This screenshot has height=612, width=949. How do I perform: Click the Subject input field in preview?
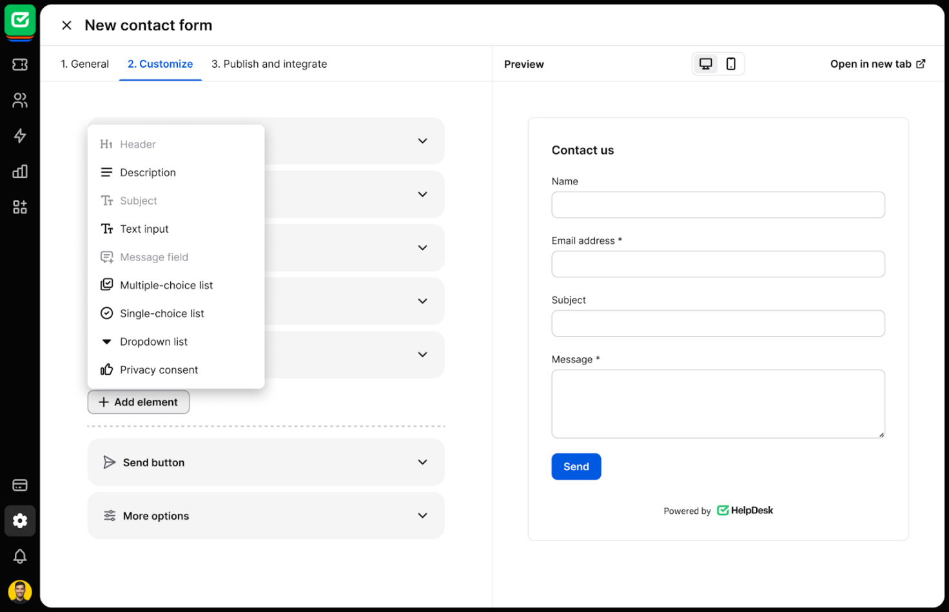point(718,323)
